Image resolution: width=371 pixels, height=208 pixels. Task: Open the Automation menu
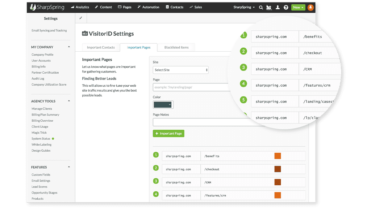[x=148, y=7]
